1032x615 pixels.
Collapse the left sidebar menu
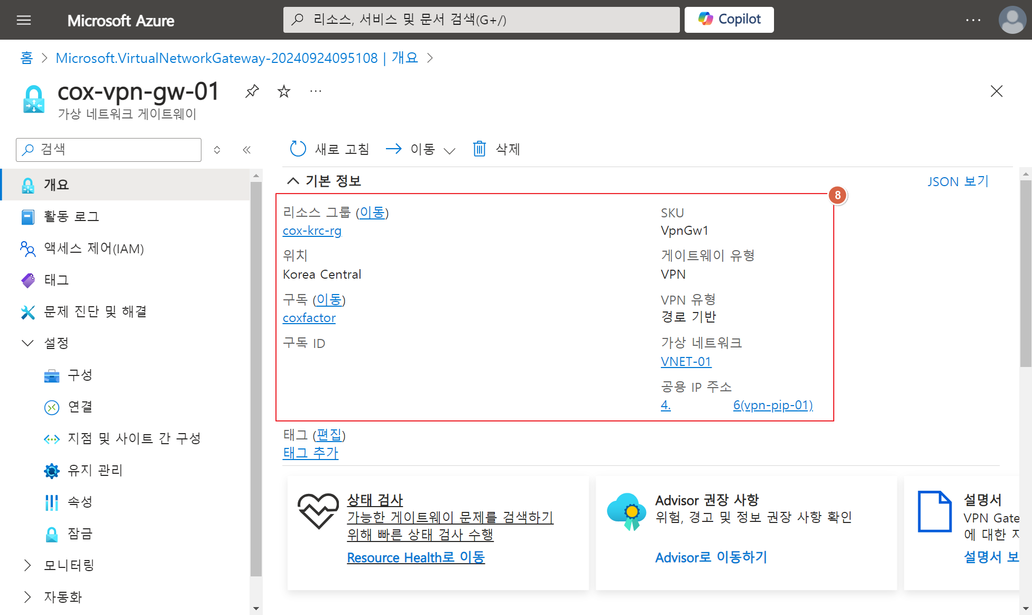(x=246, y=150)
